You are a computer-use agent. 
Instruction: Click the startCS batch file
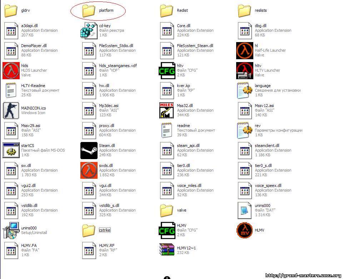[x=11, y=150]
